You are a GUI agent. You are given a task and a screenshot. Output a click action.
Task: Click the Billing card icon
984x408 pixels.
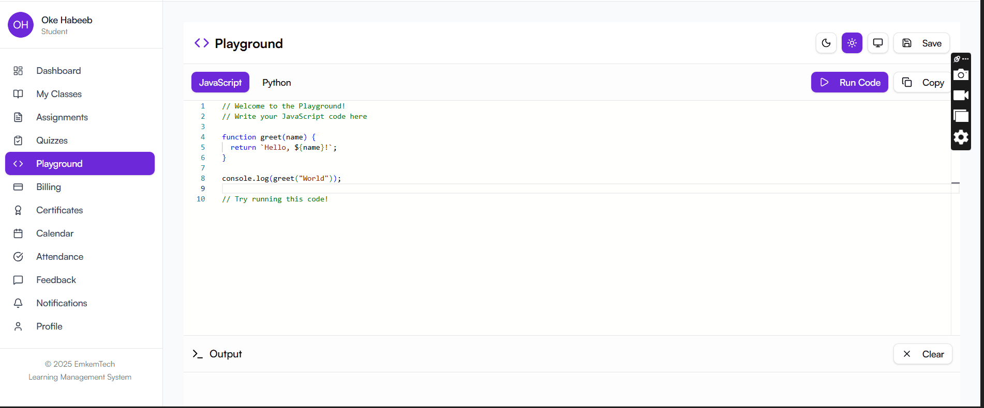click(x=18, y=187)
